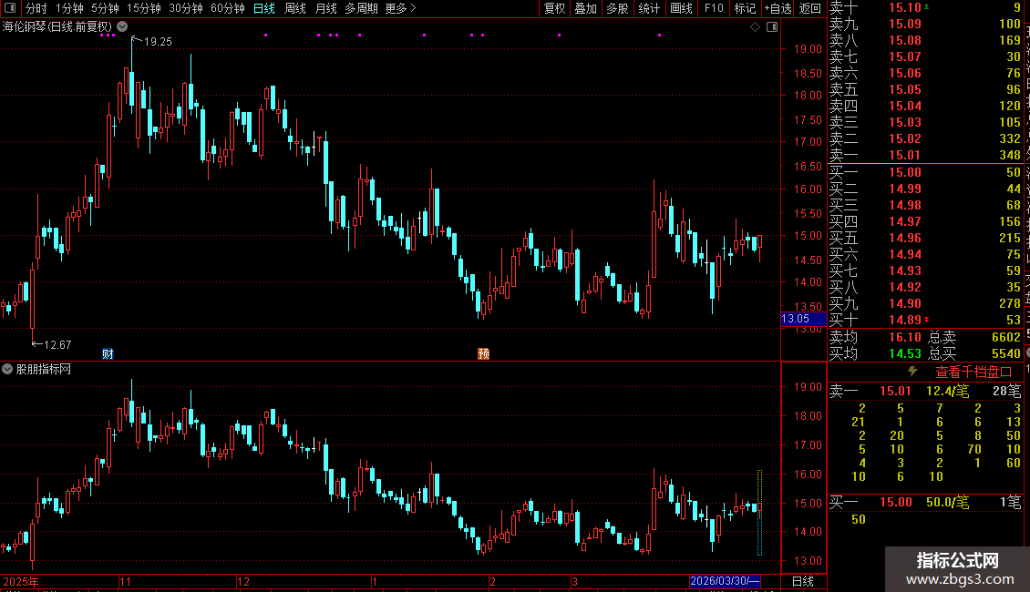Click the 买九 14.90 row
Viewport: 1030px width, 592px height.
(x=925, y=303)
